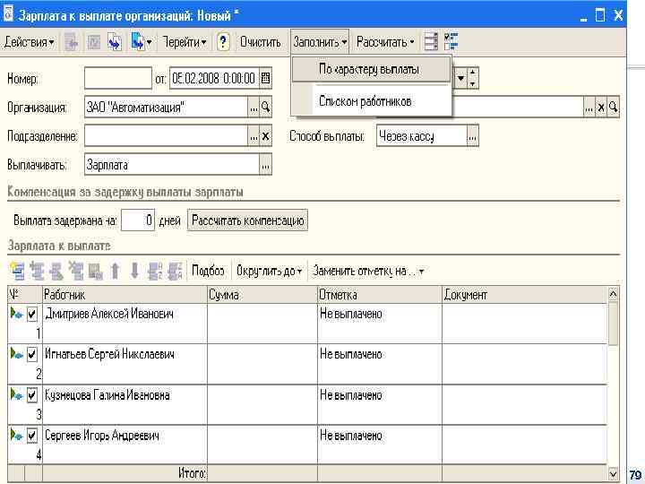Open the dropdown arrow behind the Заполнить menu
Viewport: 645px width, 484px height.
coord(460,78)
